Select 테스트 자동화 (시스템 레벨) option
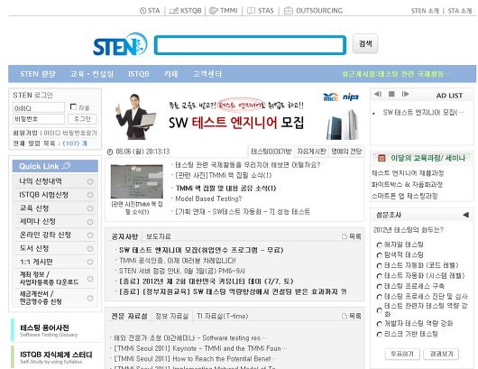This screenshot has height=369, width=478. click(379, 276)
